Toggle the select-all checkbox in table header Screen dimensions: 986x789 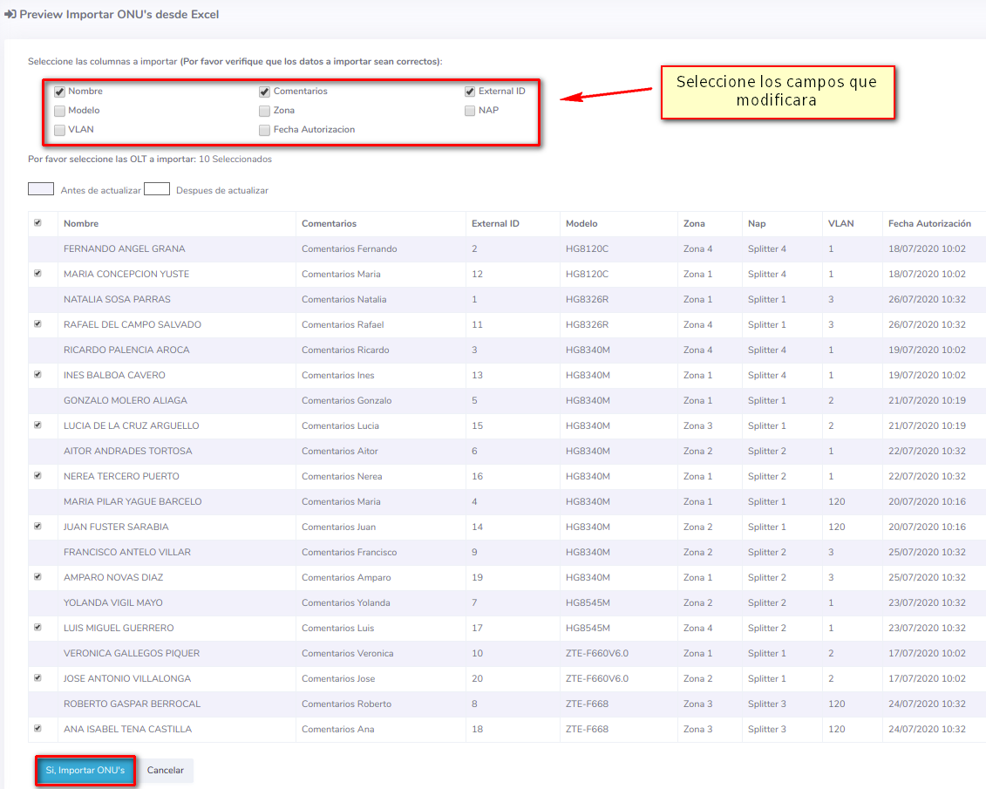[37, 223]
